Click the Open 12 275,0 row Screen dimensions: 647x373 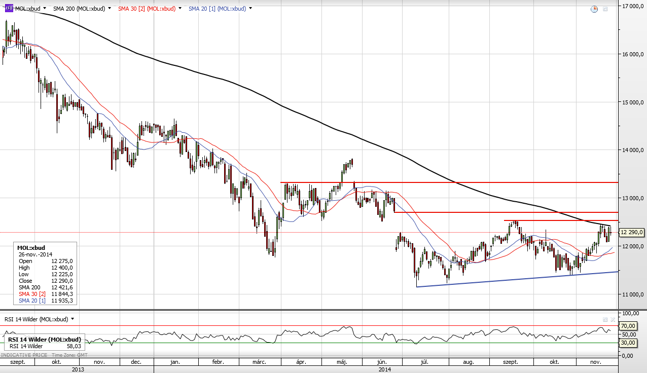click(46, 261)
